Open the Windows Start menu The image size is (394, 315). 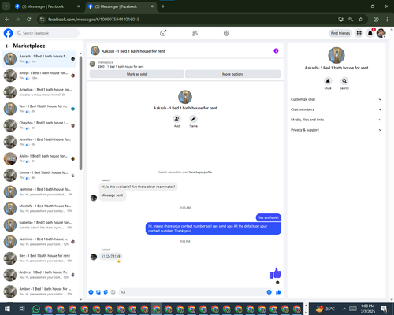click(x=7, y=309)
